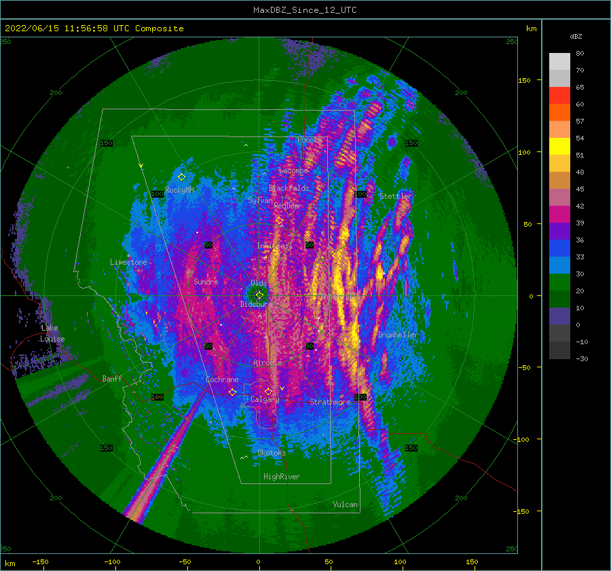Screen dimensions: 611x571
Task: Pick the orange 57-60 dBZ legend swatch
Action: point(559,112)
